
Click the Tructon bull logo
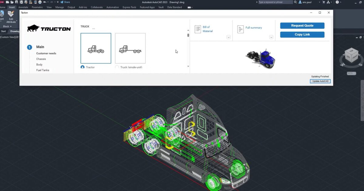pyautogui.click(x=49, y=28)
